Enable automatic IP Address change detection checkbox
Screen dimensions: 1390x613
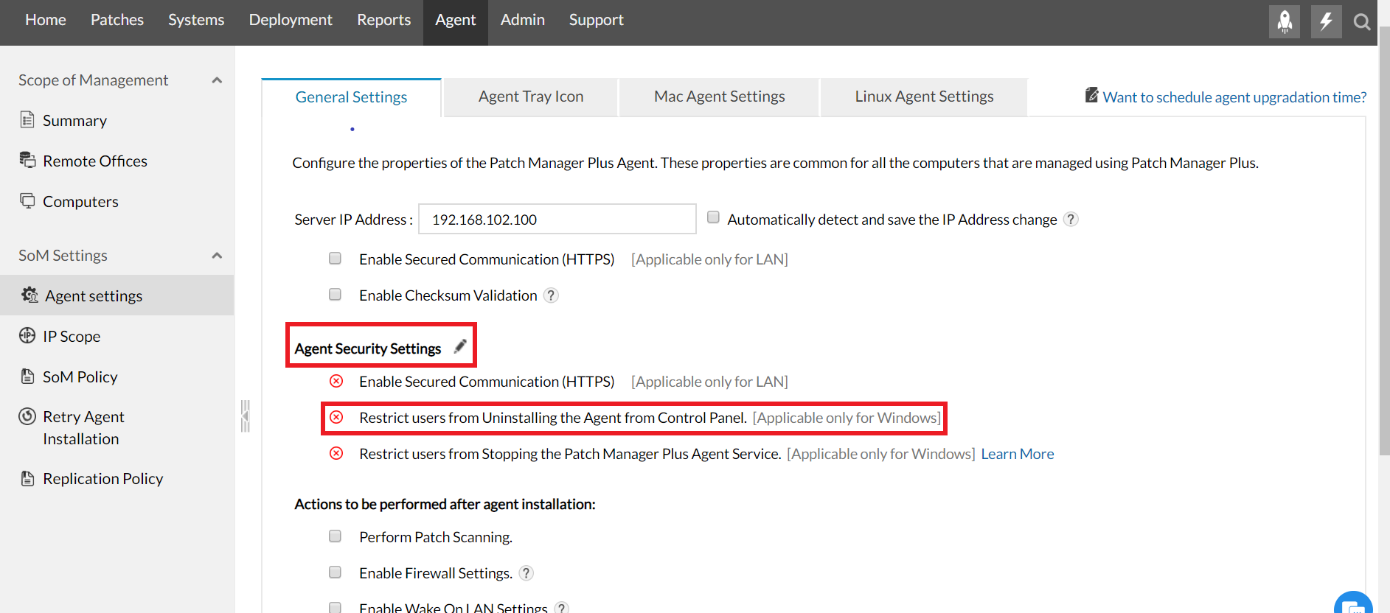(713, 217)
